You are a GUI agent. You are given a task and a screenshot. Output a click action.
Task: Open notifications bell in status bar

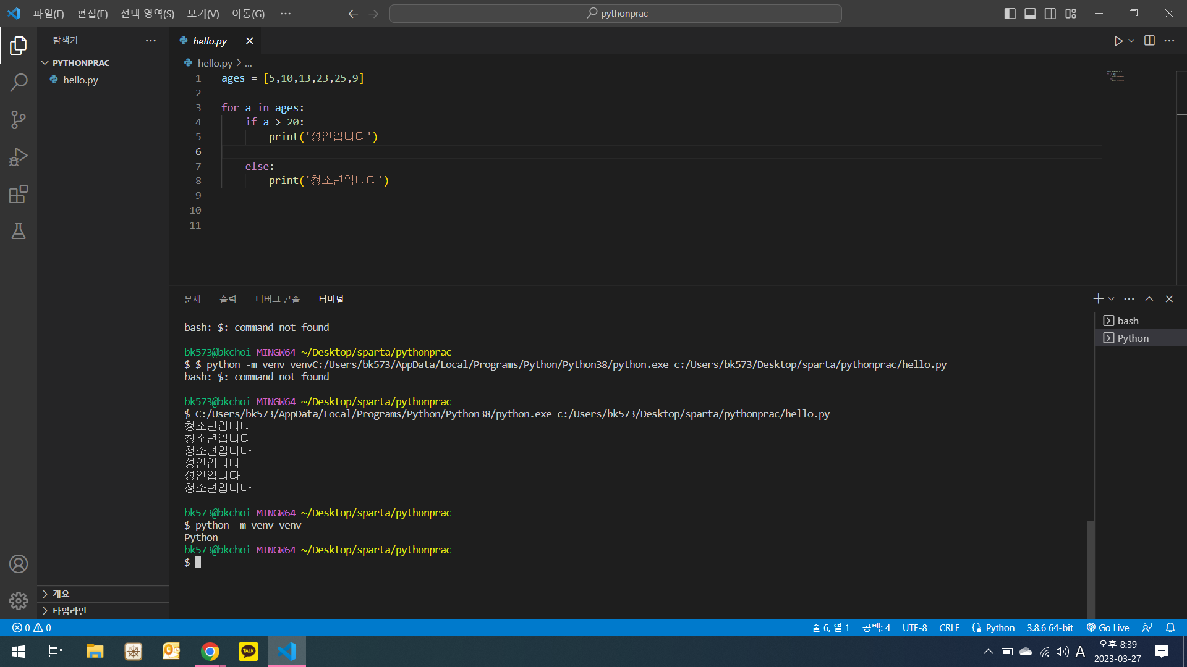pyautogui.click(x=1170, y=627)
